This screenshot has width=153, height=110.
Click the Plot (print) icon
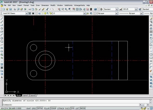15,9
